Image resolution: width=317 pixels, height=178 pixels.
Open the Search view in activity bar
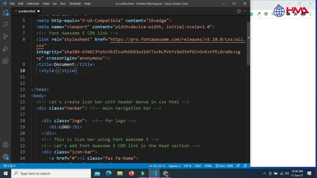(5, 24)
